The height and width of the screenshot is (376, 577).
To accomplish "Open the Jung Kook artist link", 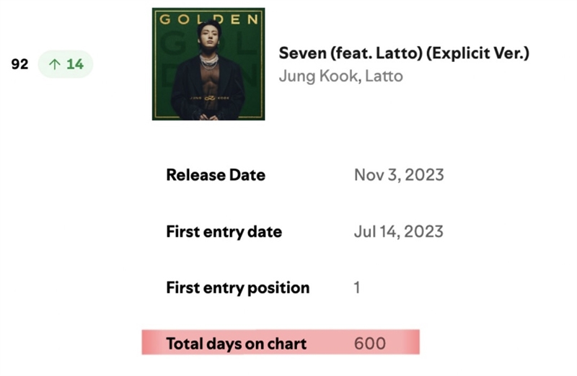I will (x=318, y=76).
